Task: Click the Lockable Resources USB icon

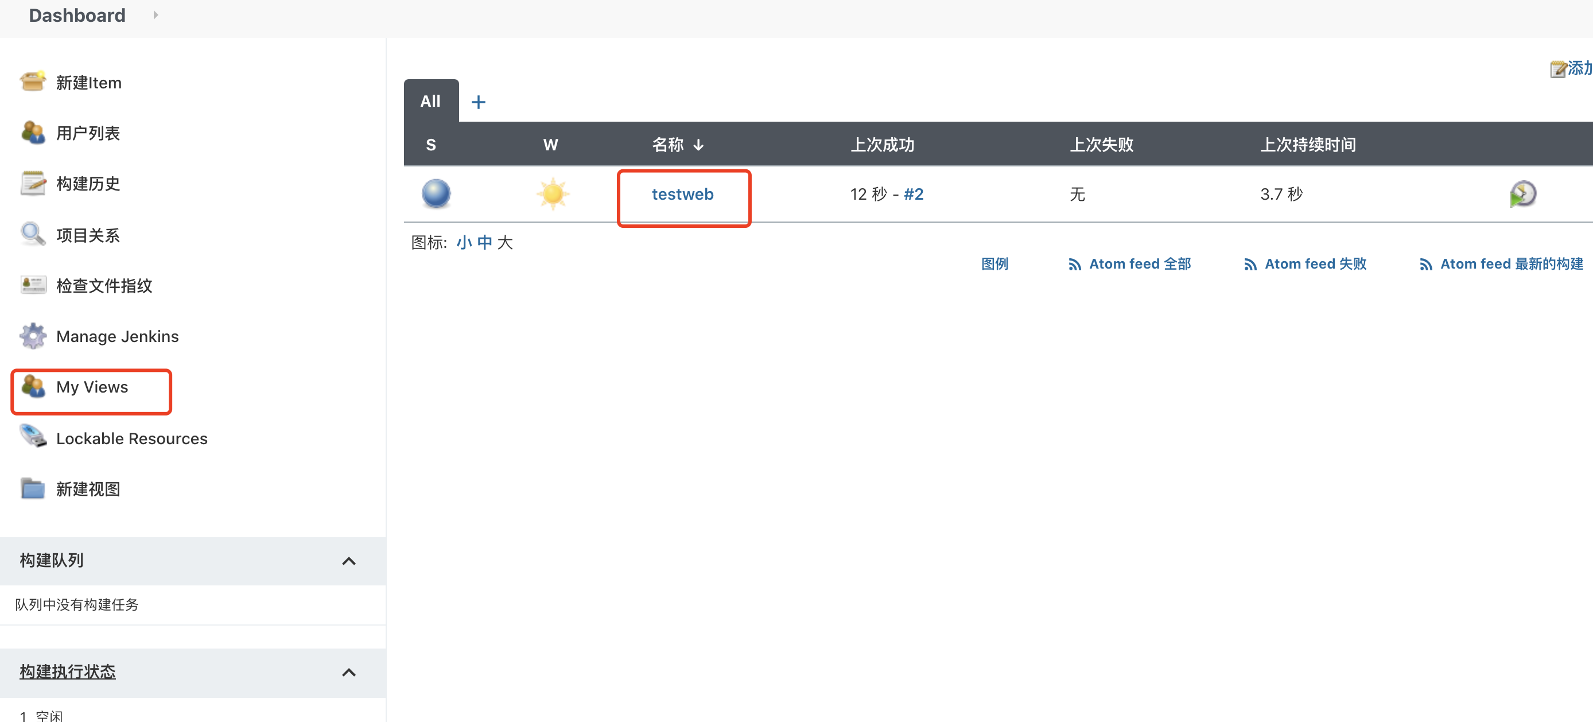Action: [33, 437]
